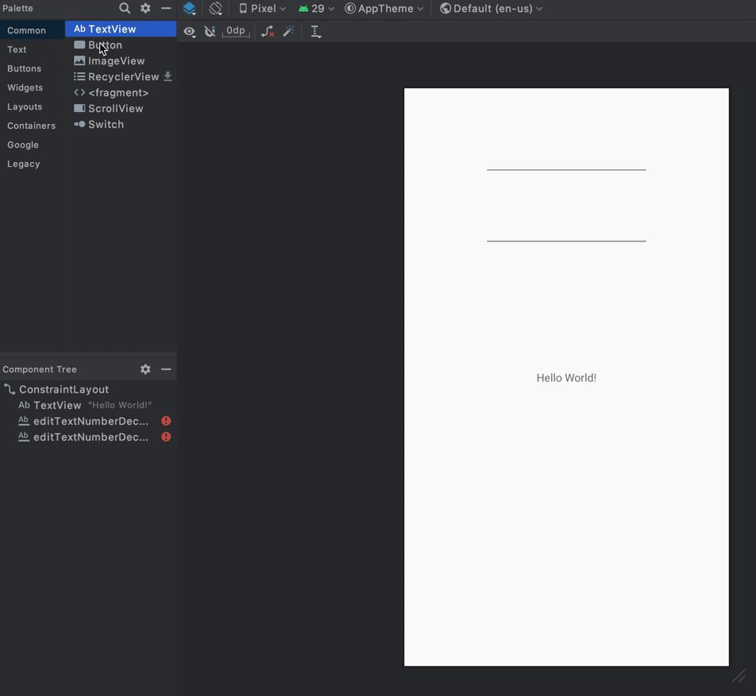Viewport: 756px width, 696px height.
Task: Select Switch in the palette
Action: 121,125
